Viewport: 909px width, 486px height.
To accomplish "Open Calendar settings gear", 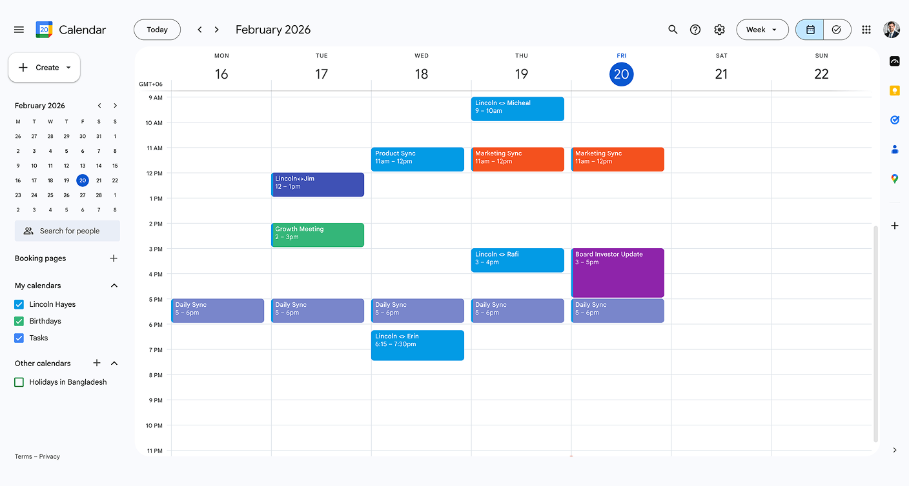I will click(719, 30).
